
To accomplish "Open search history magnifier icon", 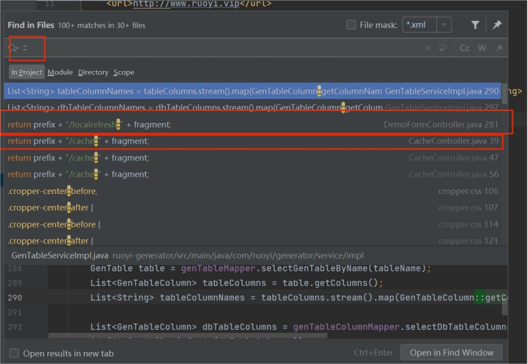I will point(13,48).
